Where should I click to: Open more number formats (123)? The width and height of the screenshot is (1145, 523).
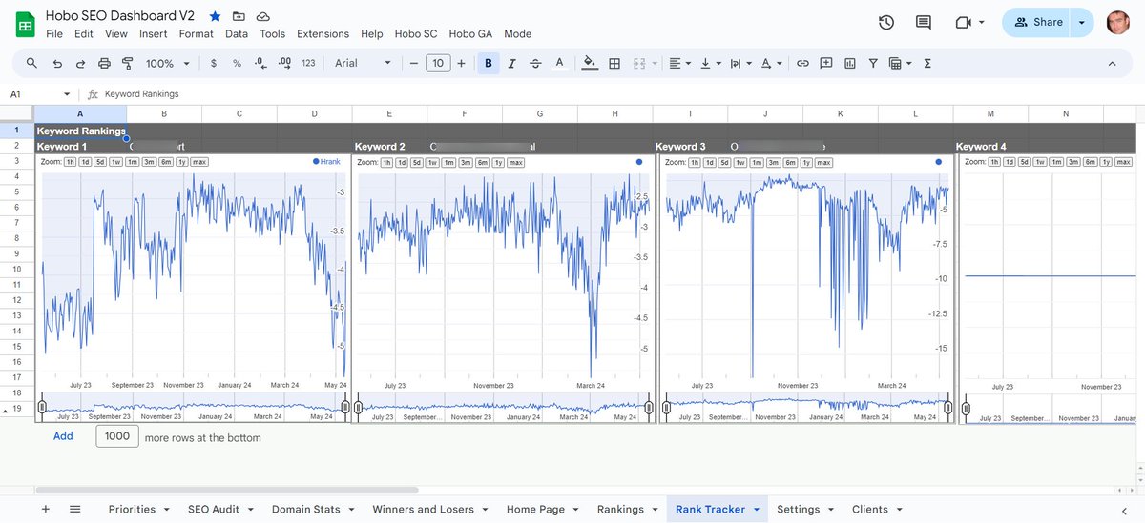tap(308, 63)
